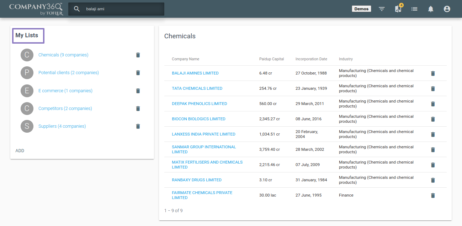
Task: Select the '2,345.27 cr' paidup capital cell
Action: pos(270,119)
